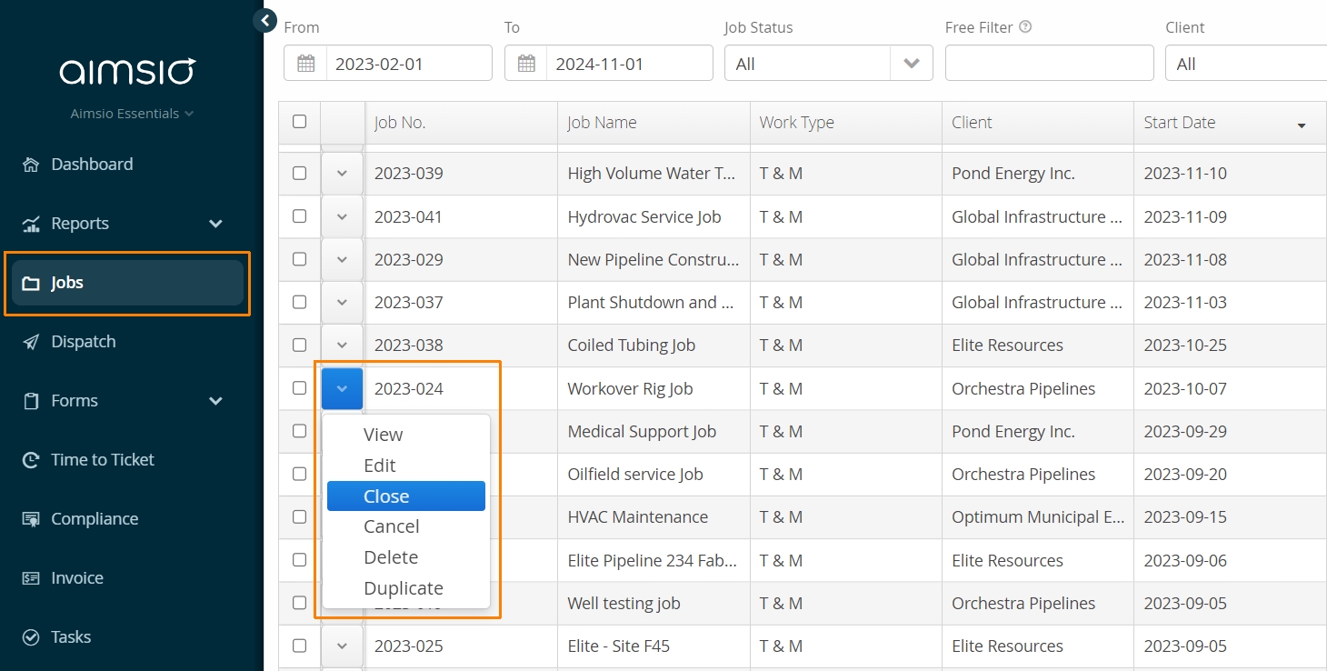This screenshot has width=1327, height=671.
Task: Open the Tasks page link
Action: pos(71,637)
